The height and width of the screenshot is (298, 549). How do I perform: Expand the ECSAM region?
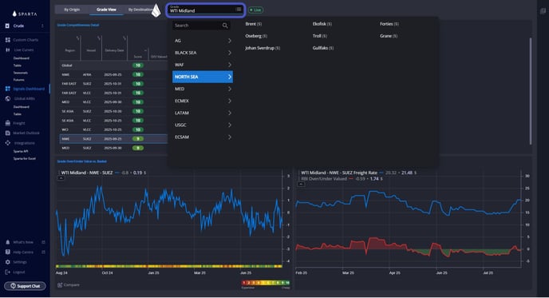pyautogui.click(x=203, y=137)
